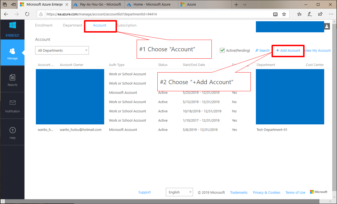Open the browser Settings and more menu
The width and height of the screenshot is (337, 204).
[331, 14]
